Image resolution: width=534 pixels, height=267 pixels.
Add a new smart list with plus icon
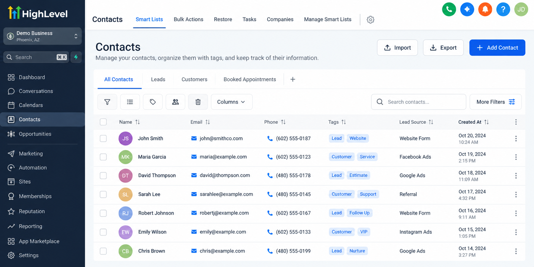(293, 79)
